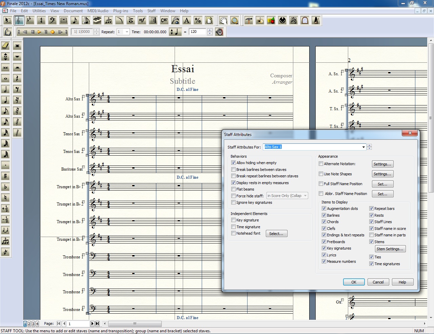Click the Stem Settings button
The width and height of the screenshot is (434, 334).
pyautogui.click(x=390, y=249)
